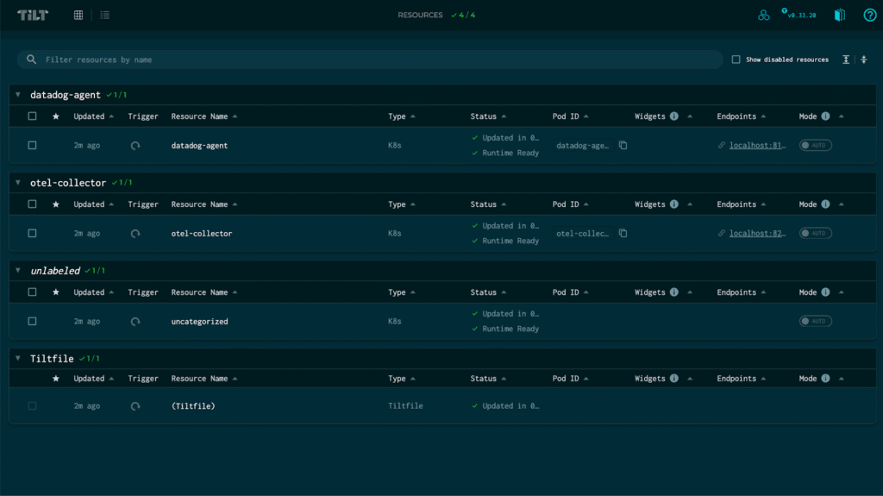This screenshot has width=883, height=496.
Task: Check the uncategorized row checkbox
Action: pos(32,321)
